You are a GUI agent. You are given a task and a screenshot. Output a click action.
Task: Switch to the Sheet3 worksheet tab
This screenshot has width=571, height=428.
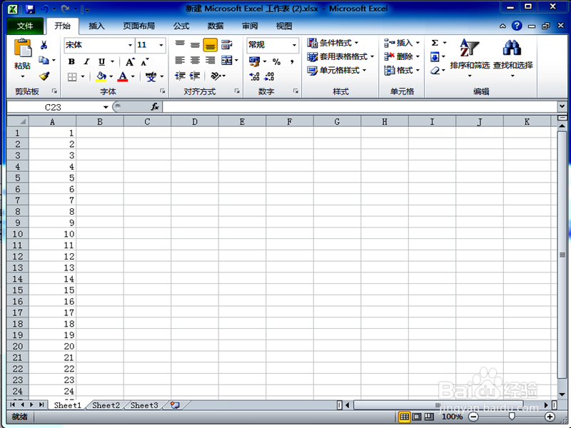[144, 405]
